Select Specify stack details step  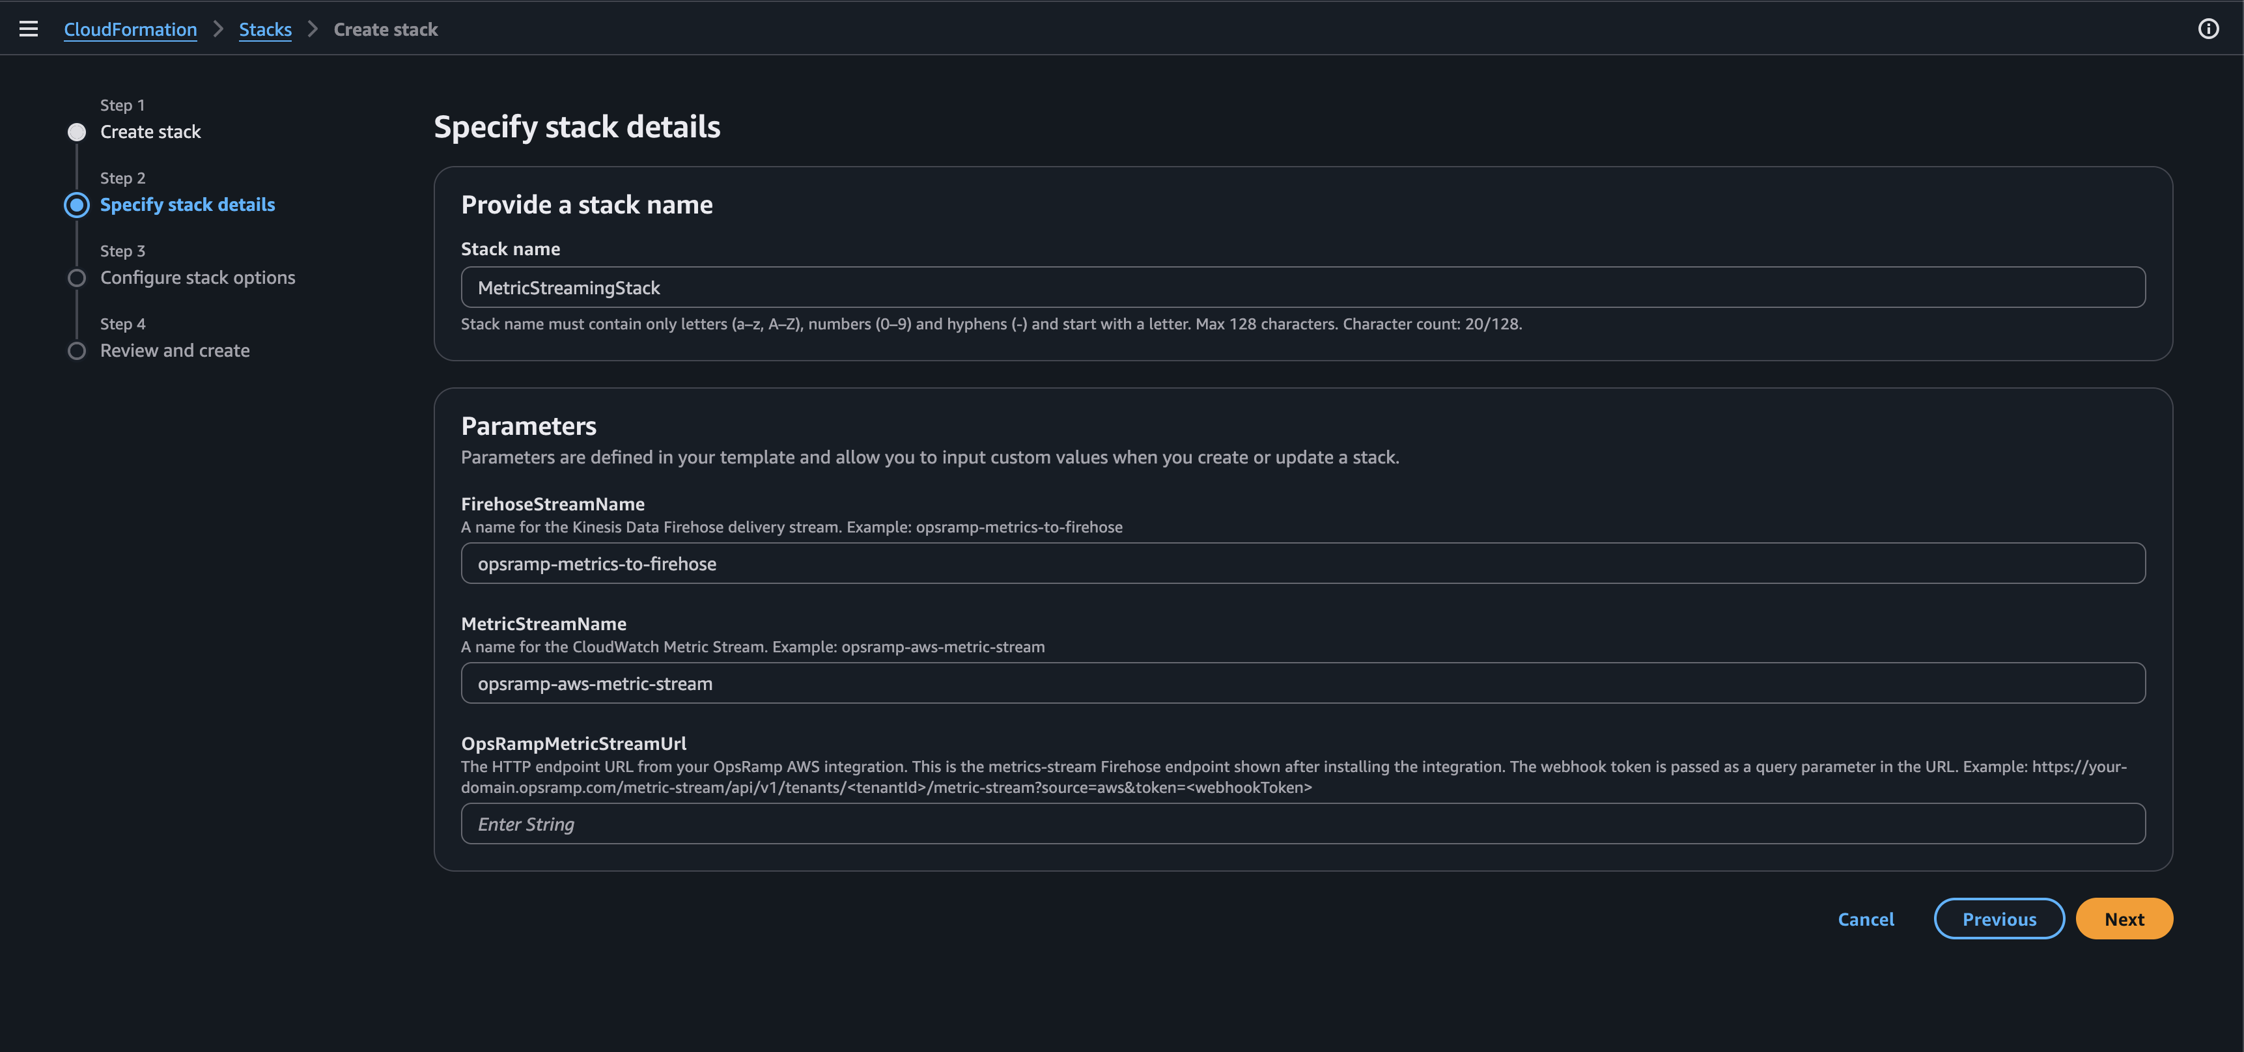point(188,204)
